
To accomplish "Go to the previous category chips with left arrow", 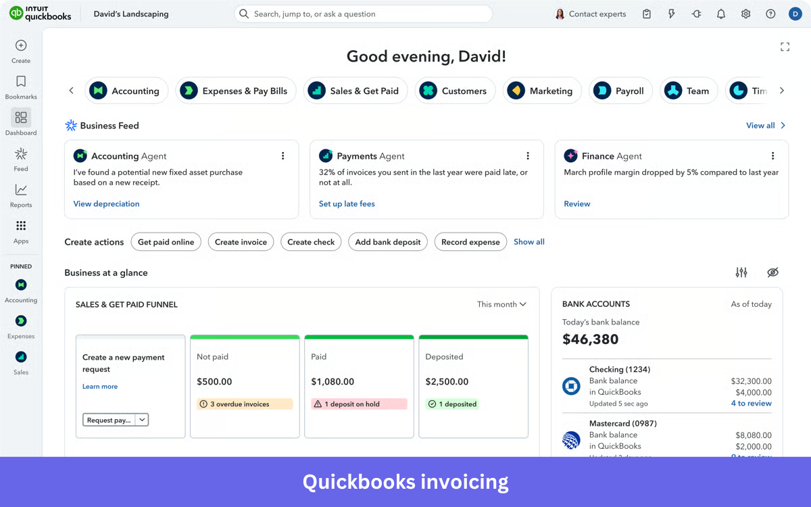I will point(71,91).
